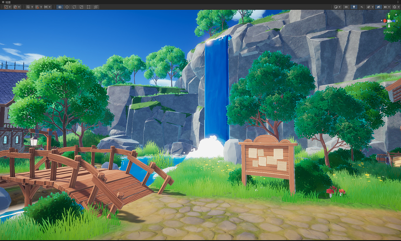
Task: Expand the gizmos options arrow
Action: pos(398,7)
